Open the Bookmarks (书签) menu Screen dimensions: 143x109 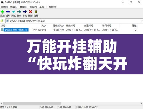33,7
